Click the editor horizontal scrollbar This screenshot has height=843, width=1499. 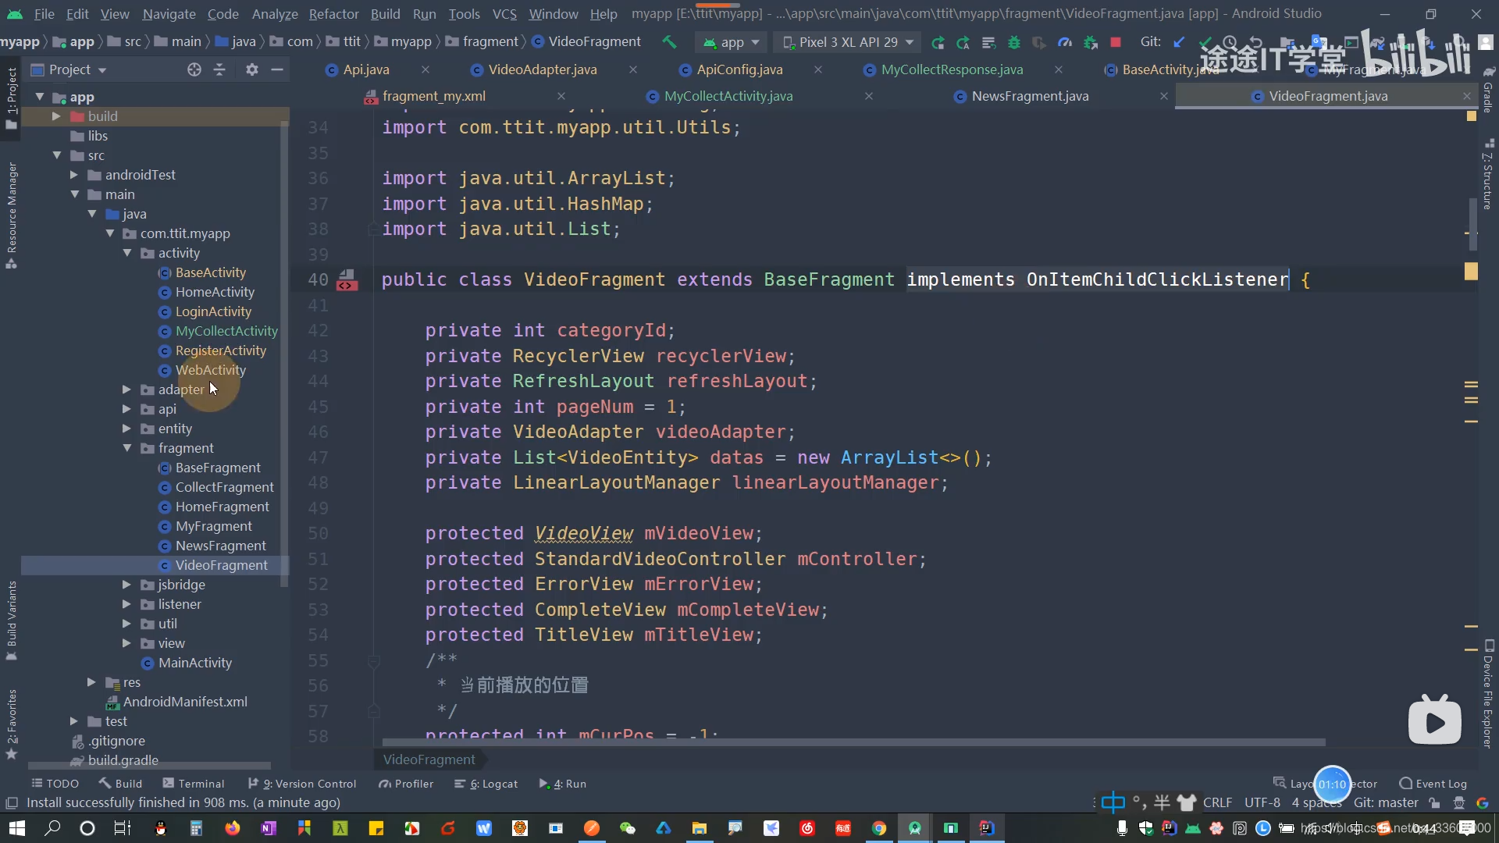(x=853, y=742)
